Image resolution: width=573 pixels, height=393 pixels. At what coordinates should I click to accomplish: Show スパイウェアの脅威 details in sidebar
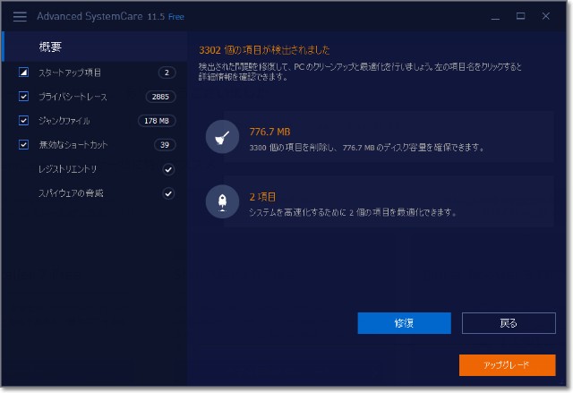72,193
